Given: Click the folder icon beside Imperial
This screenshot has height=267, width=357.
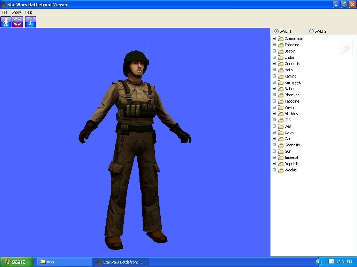Looking at the screenshot, I should click(281, 157).
